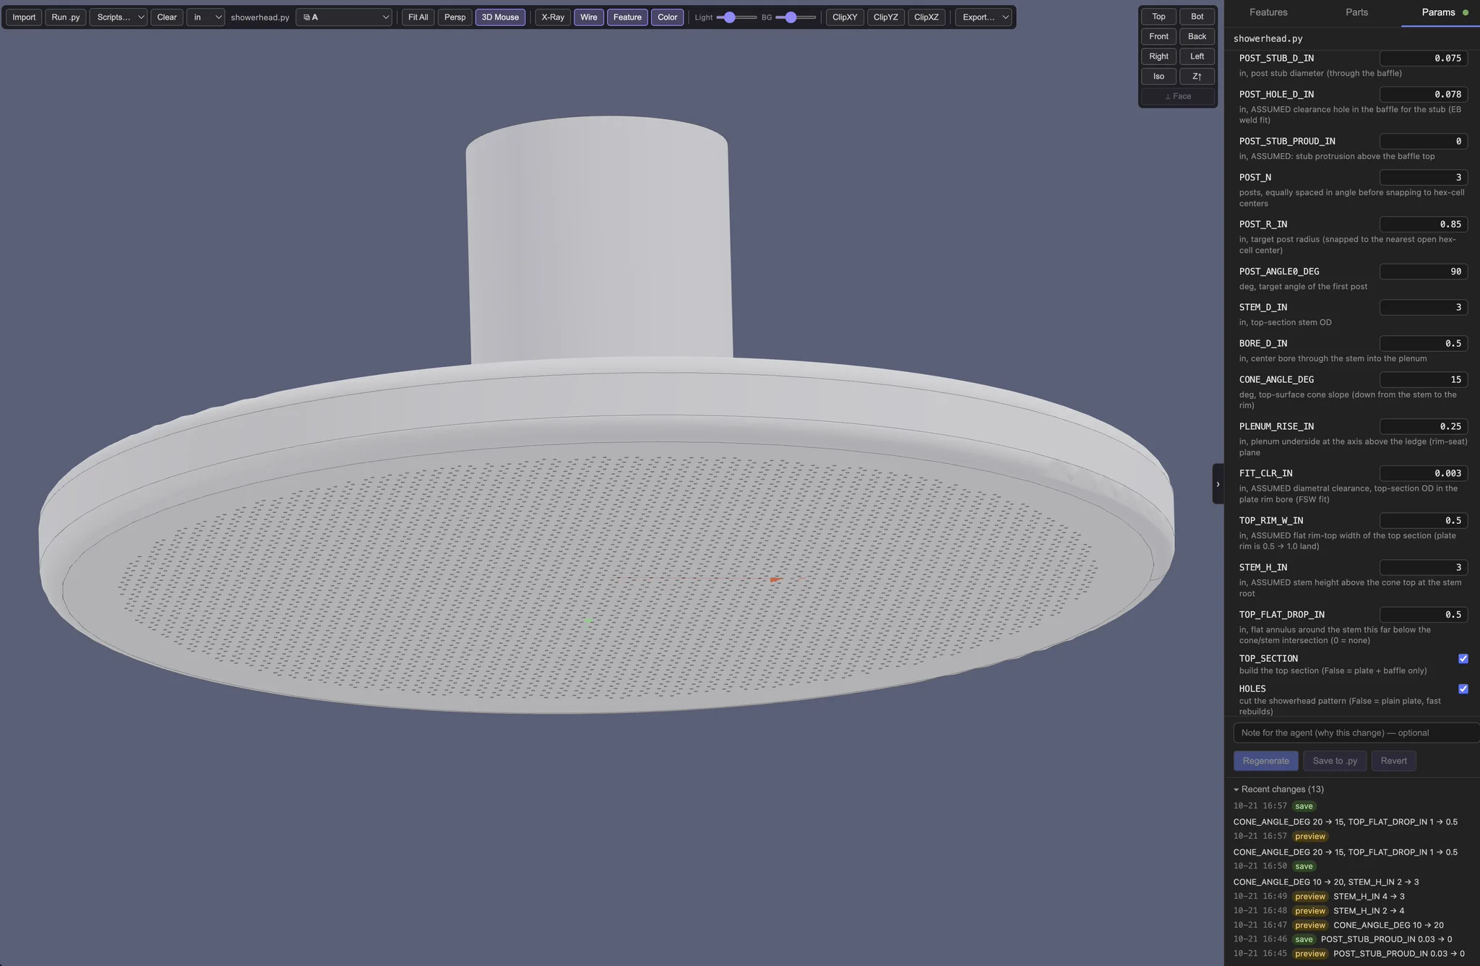
Task: Enable ClipXZ clipping plane
Action: pyautogui.click(x=926, y=17)
